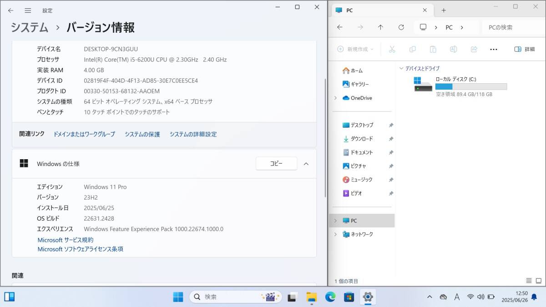Click the Rename icon in Explorer toolbar
The height and width of the screenshot is (307, 546).
tap(453, 49)
